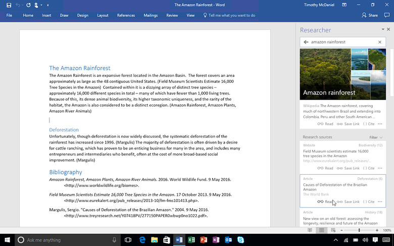This screenshot has width=394, height=246.
Task: Clear the amazon rainforest search query
Action: 380,42
